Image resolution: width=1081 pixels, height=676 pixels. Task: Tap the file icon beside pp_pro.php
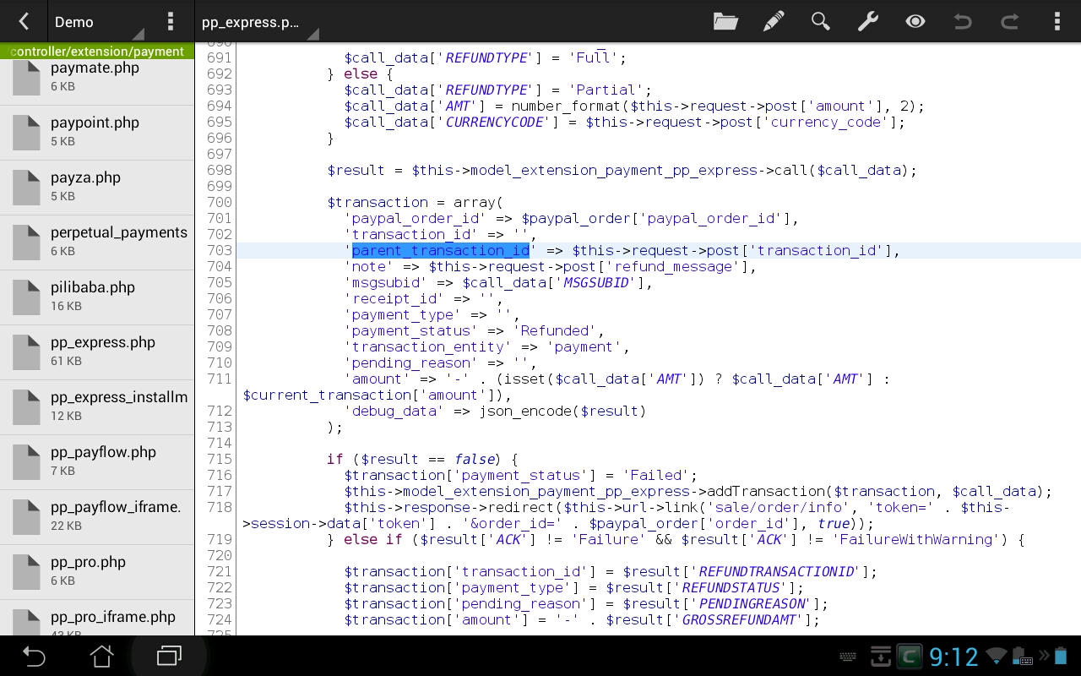(x=26, y=571)
